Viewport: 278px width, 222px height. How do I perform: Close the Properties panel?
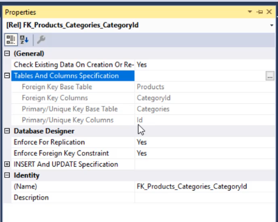click(269, 12)
